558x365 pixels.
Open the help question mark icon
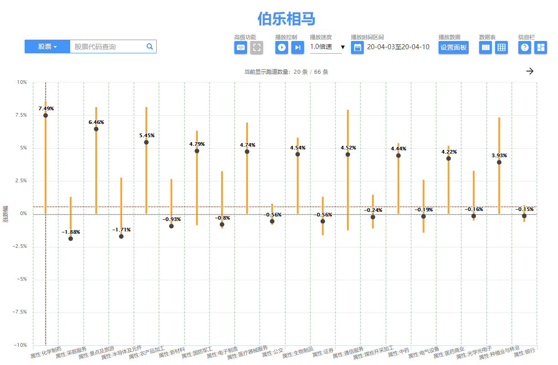525,47
